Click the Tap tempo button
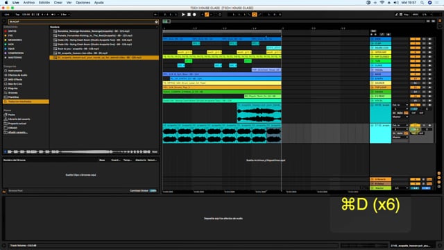Screen dimensions: 444x250 [x=17, y=15]
